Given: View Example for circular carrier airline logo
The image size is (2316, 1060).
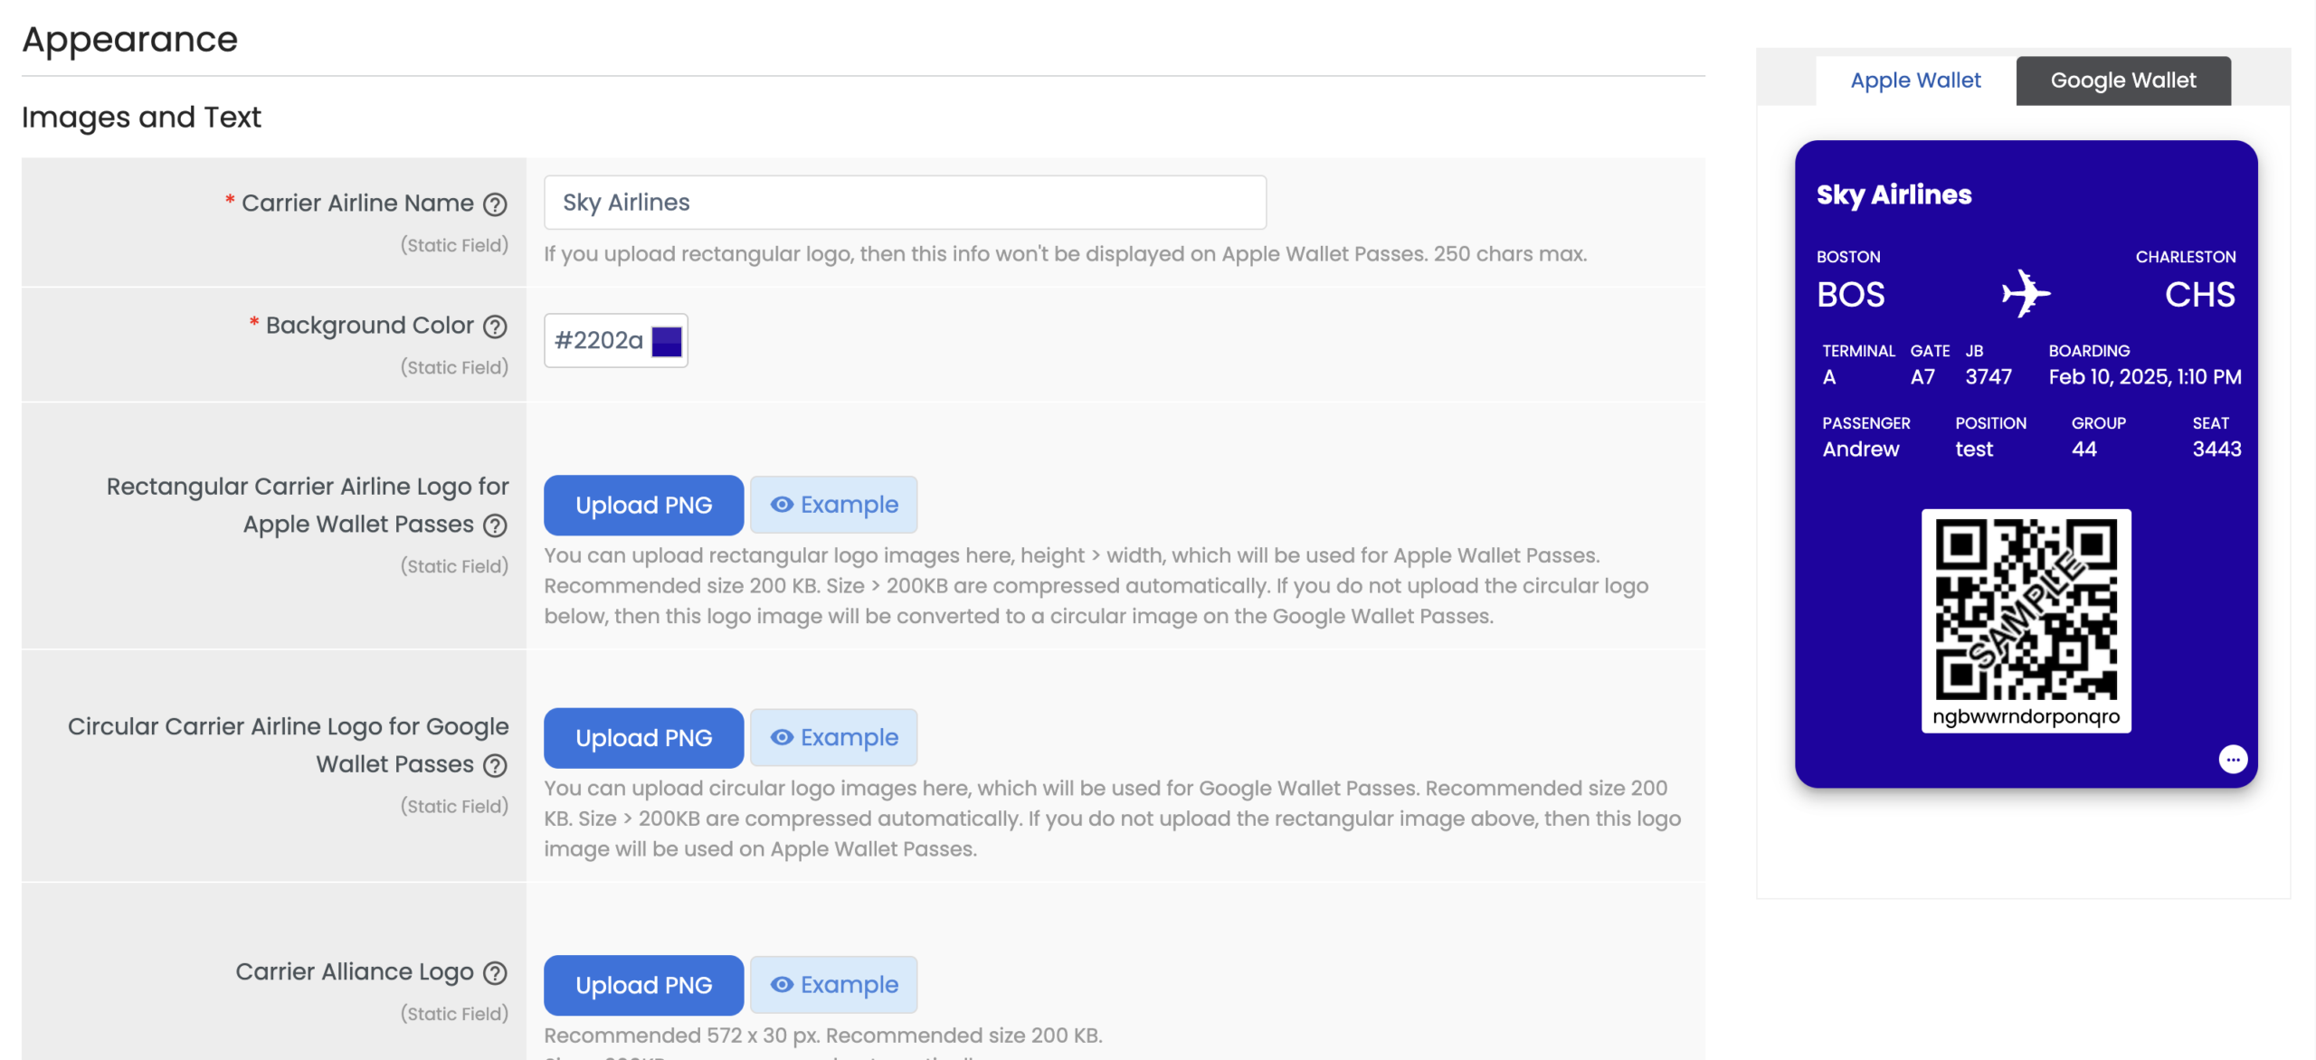Looking at the screenshot, I should coord(833,737).
